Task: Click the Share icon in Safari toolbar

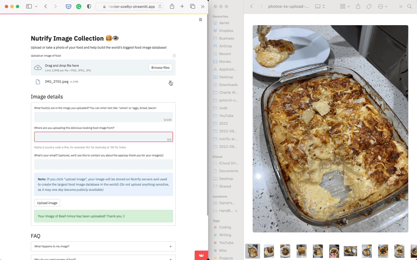Action: point(172,6)
